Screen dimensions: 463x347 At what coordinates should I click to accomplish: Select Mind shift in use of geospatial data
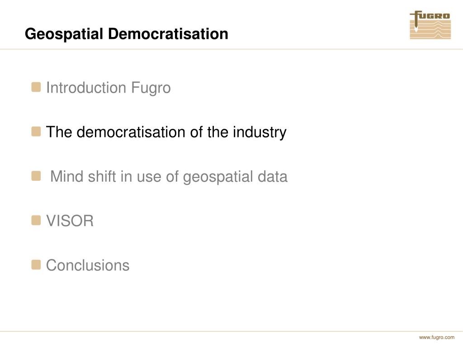click(x=169, y=177)
